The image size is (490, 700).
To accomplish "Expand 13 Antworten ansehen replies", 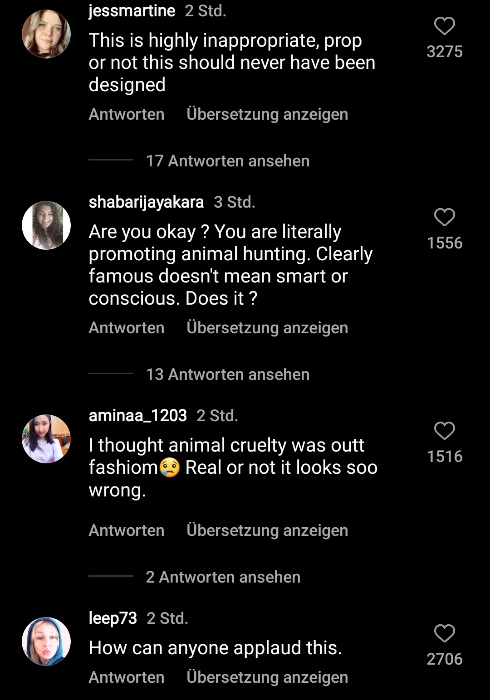I will (x=227, y=374).
